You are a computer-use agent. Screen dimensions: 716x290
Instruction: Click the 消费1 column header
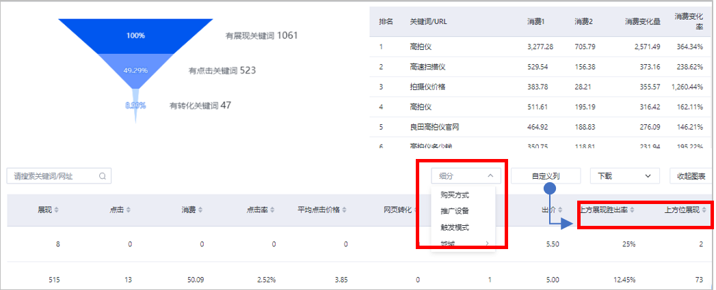point(536,21)
